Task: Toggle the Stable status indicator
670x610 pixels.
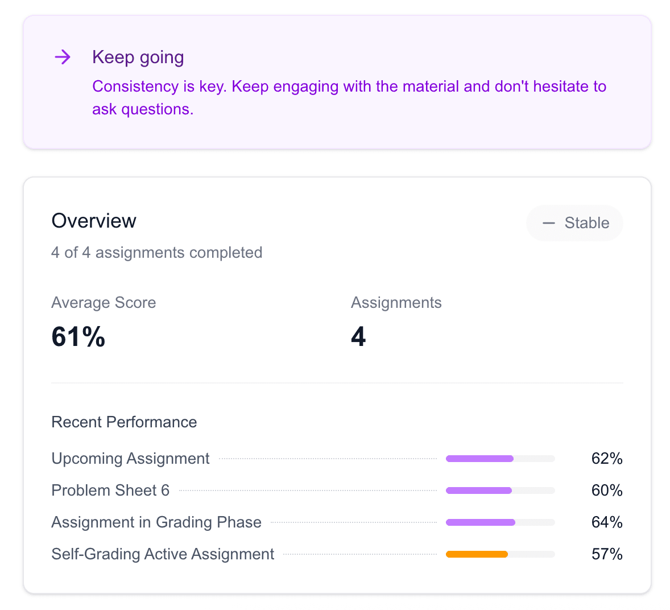Action: tap(574, 223)
